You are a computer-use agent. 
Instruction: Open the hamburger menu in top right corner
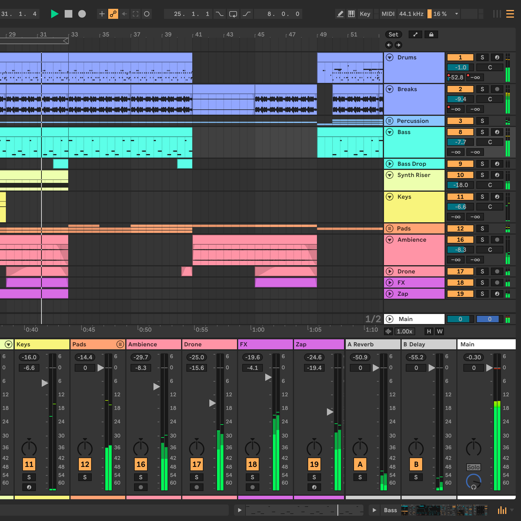coord(511,14)
